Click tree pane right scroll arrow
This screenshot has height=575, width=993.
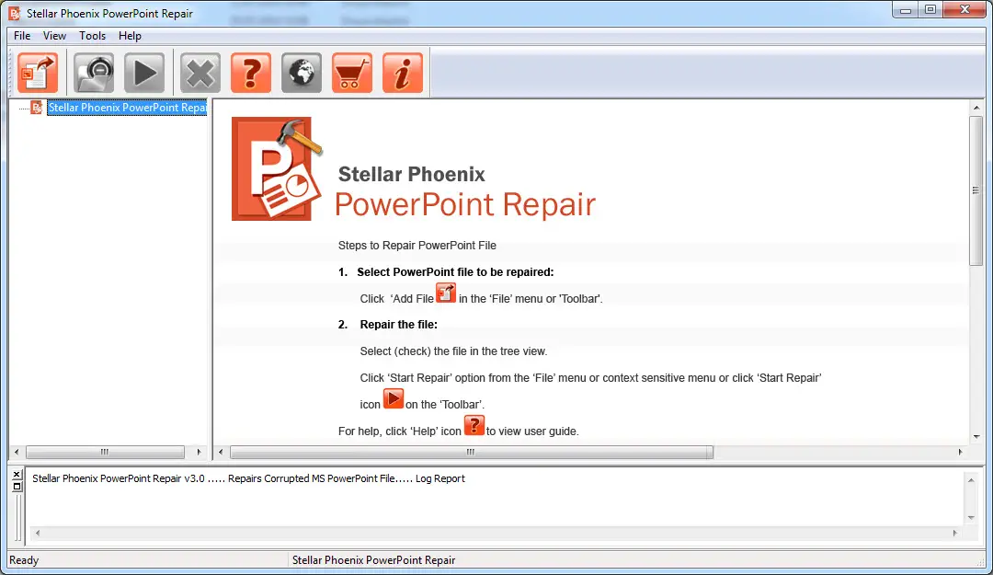pyautogui.click(x=199, y=452)
